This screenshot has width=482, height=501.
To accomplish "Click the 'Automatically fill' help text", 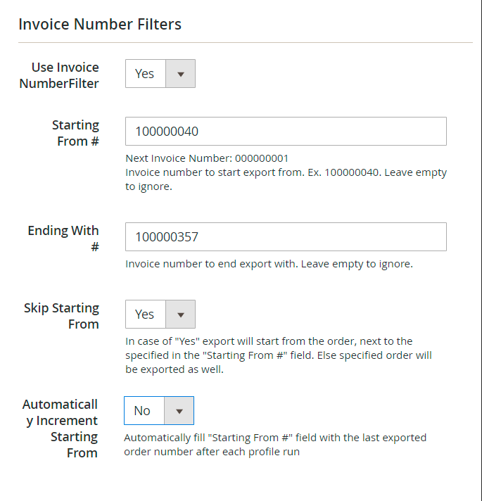I will [x=274, y=445].
